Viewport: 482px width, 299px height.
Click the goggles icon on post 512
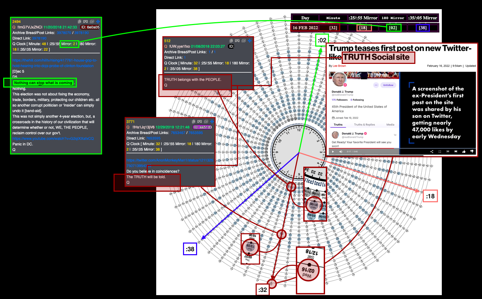tap(237, 41)
